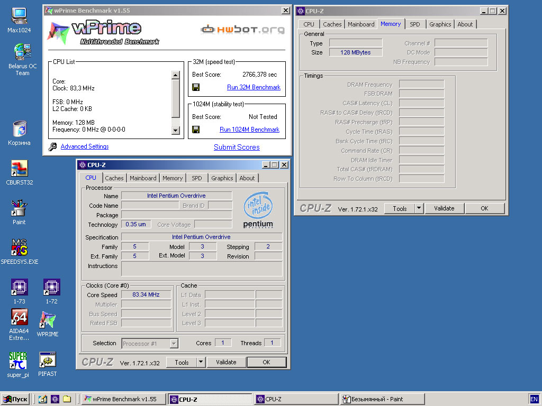The image size is (542, 406).
Task: Select the CPU tab in the Memory CPU-Z window
Action: (309, 24)
